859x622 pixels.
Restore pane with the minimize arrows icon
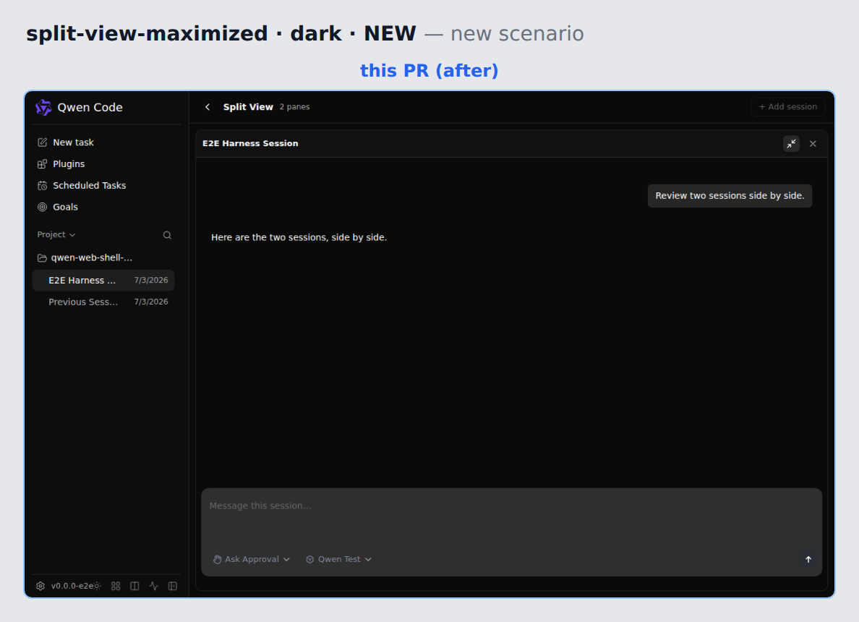coord(791,144)
